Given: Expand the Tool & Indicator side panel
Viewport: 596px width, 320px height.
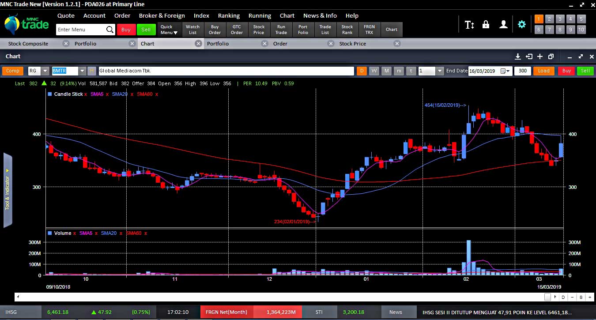Looking at the screenshot, I should [8, 190].
